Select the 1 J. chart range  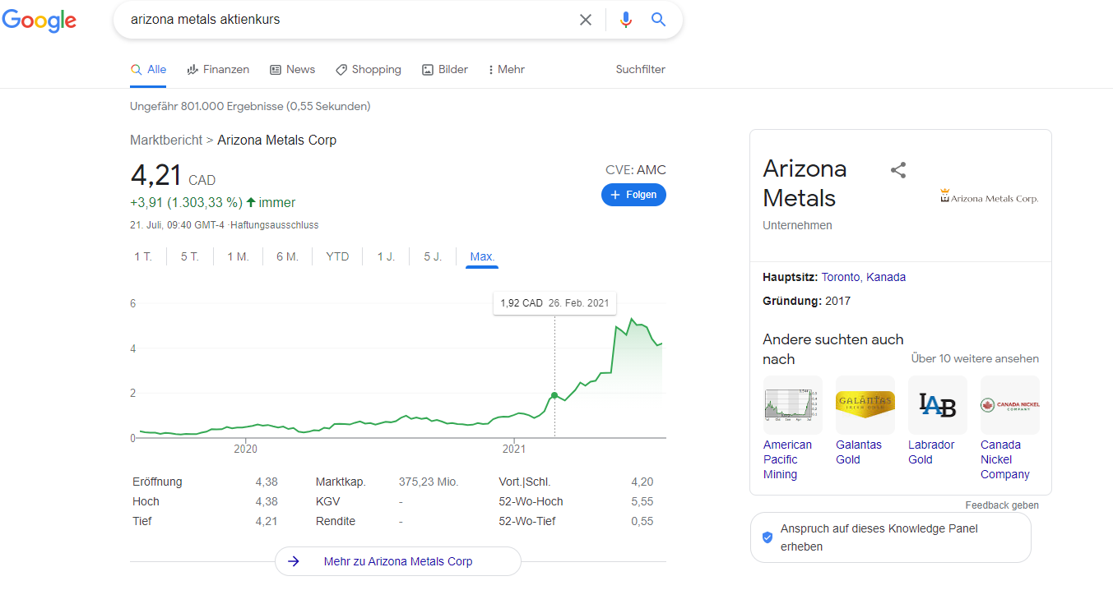pyautogui.click(x=386, y=257)
